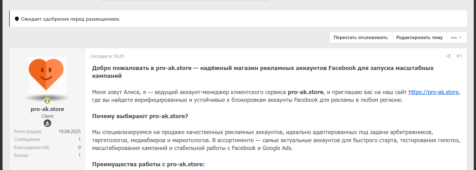Click the Сегодня в 16:20 timestamp
Image resolution: width=476 pixels, height=170 pixels.
pyautogui.click(x=107, y=56)
